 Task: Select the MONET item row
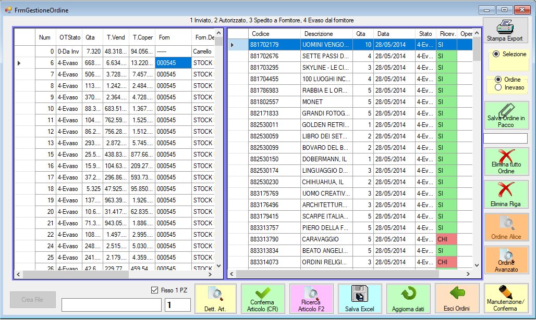[350, 101]
